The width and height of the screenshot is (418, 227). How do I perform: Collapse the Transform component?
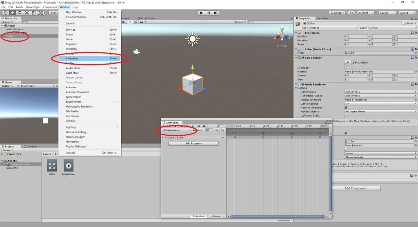click(296, 33)
